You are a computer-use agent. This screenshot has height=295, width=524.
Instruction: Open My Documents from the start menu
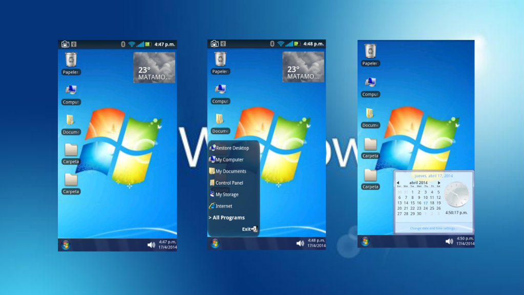230,172
